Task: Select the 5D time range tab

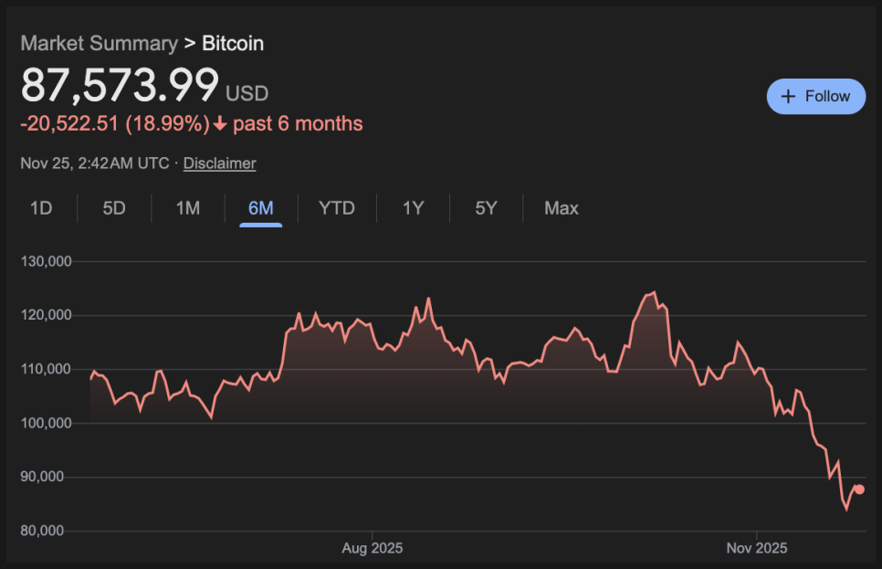Action: point(114,208)
